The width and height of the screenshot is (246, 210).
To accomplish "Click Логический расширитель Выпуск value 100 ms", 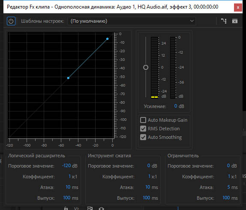I will (67, 198).
